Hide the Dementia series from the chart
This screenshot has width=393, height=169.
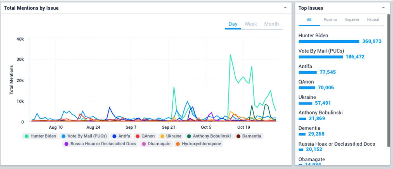point(248,136)
